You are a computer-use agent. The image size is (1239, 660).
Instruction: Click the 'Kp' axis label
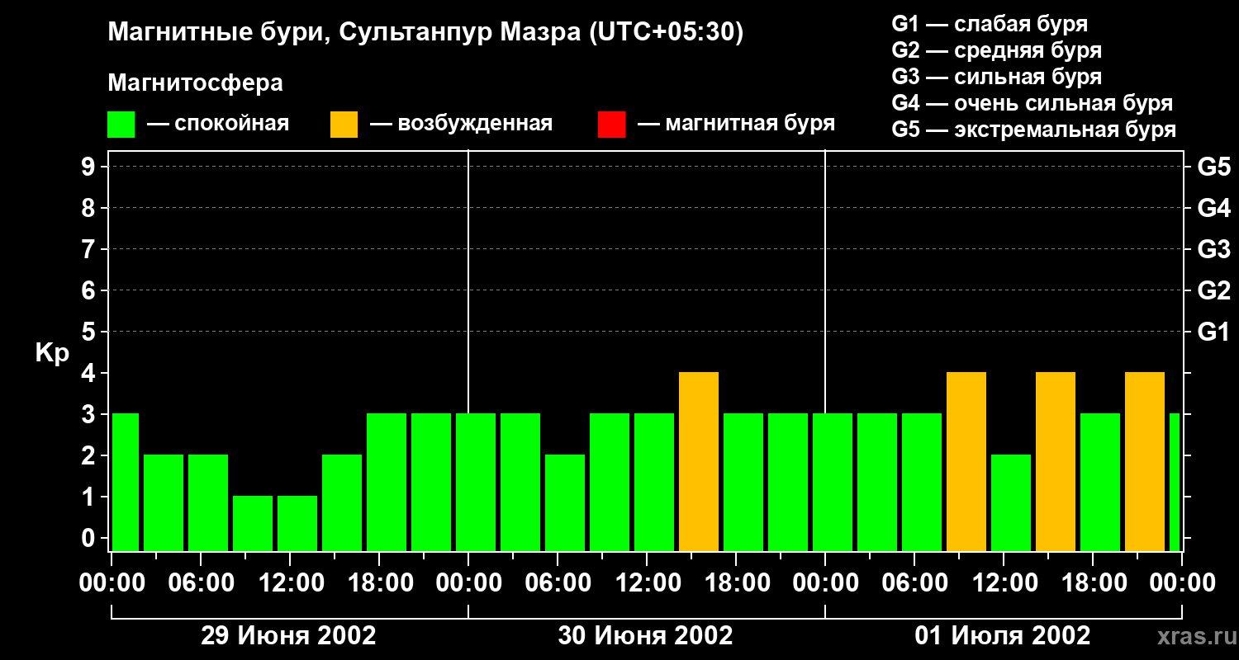[52, 353]
